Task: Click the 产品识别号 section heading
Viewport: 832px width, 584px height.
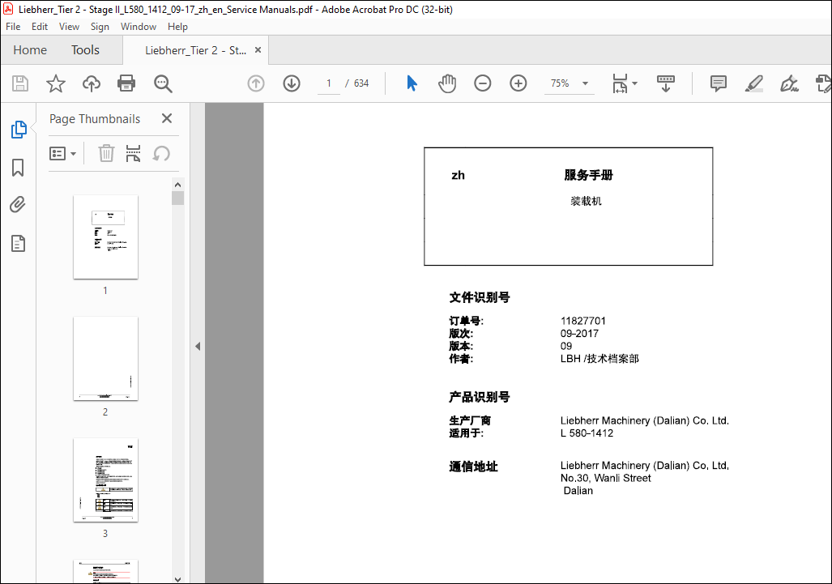Action: (x=479, y=397)
